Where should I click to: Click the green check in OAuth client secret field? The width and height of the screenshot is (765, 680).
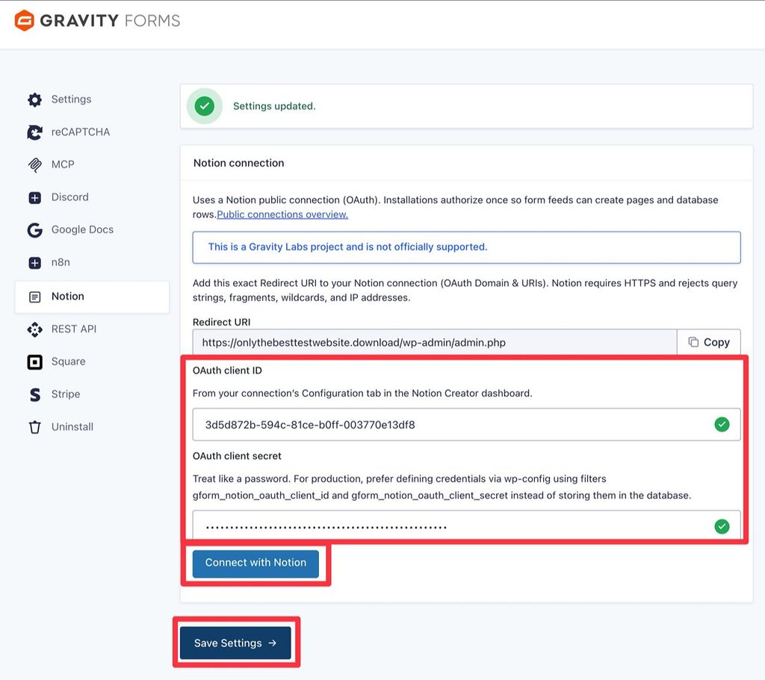point(722,526)
